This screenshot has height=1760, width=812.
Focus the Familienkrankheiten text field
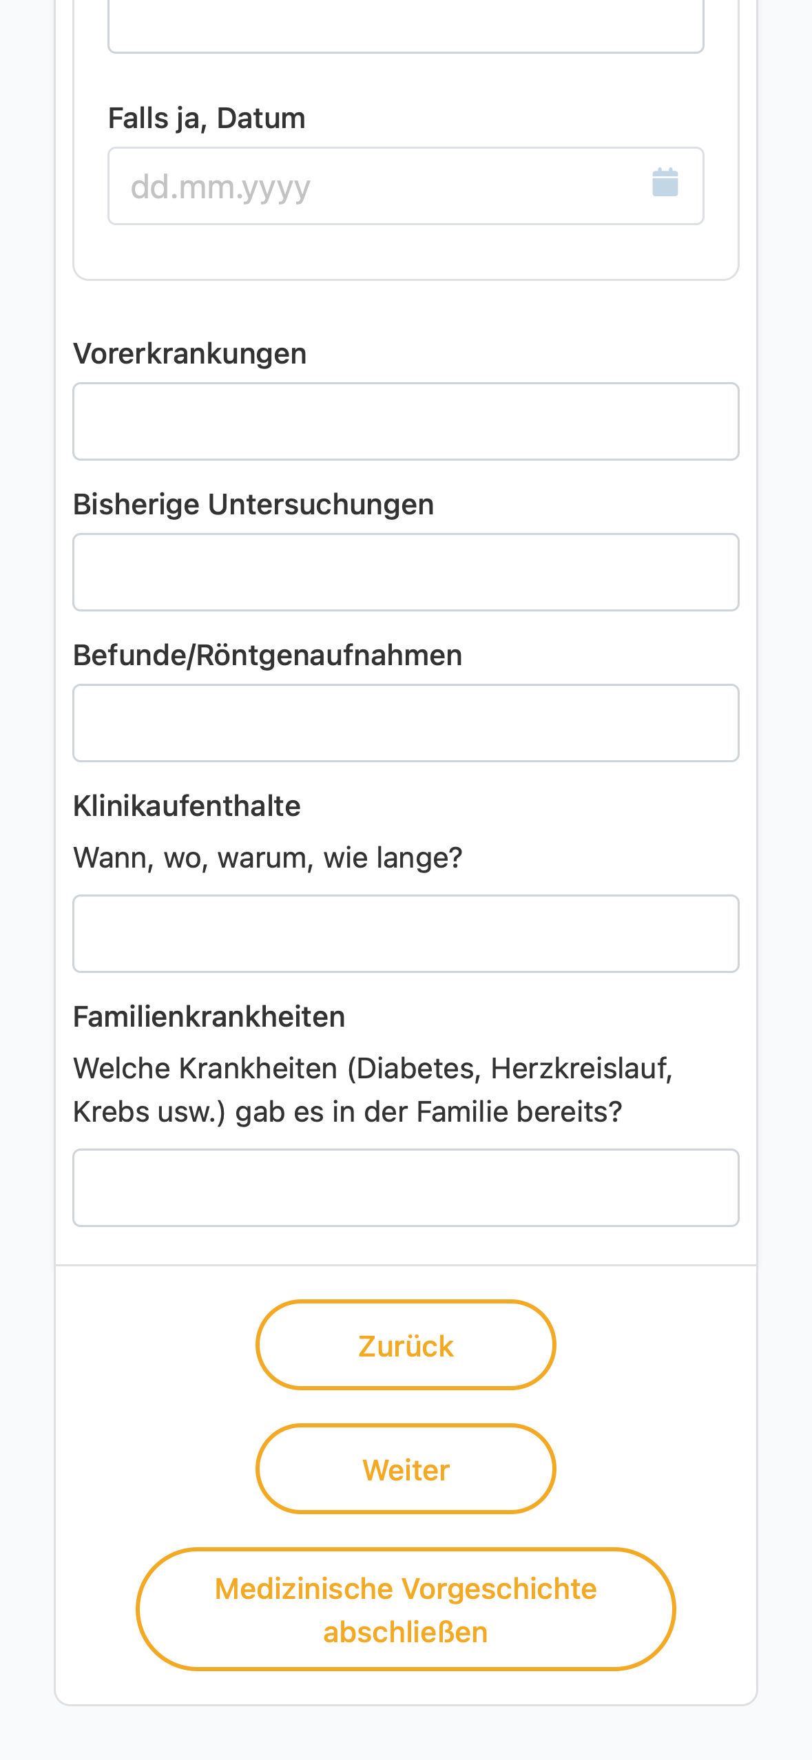pyautogui.click(x=406, y=1188)
